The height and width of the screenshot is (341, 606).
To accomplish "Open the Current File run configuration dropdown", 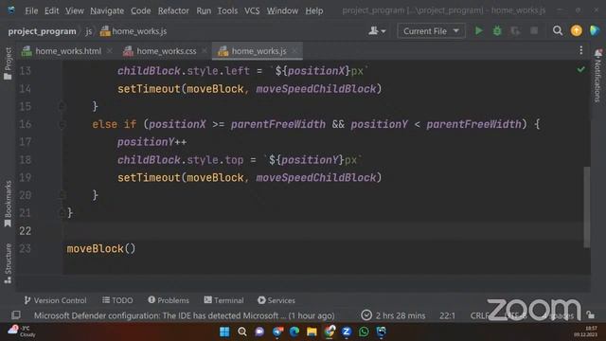I will tap(431, 31).
